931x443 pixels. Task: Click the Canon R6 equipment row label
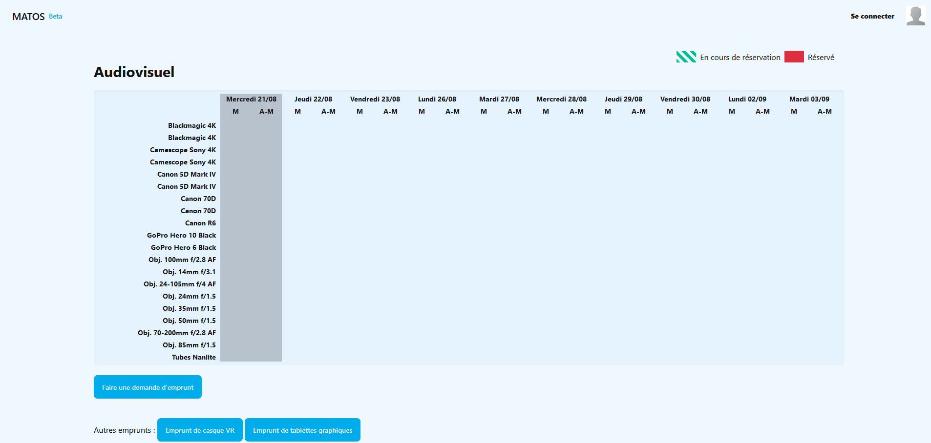(200, 223)
